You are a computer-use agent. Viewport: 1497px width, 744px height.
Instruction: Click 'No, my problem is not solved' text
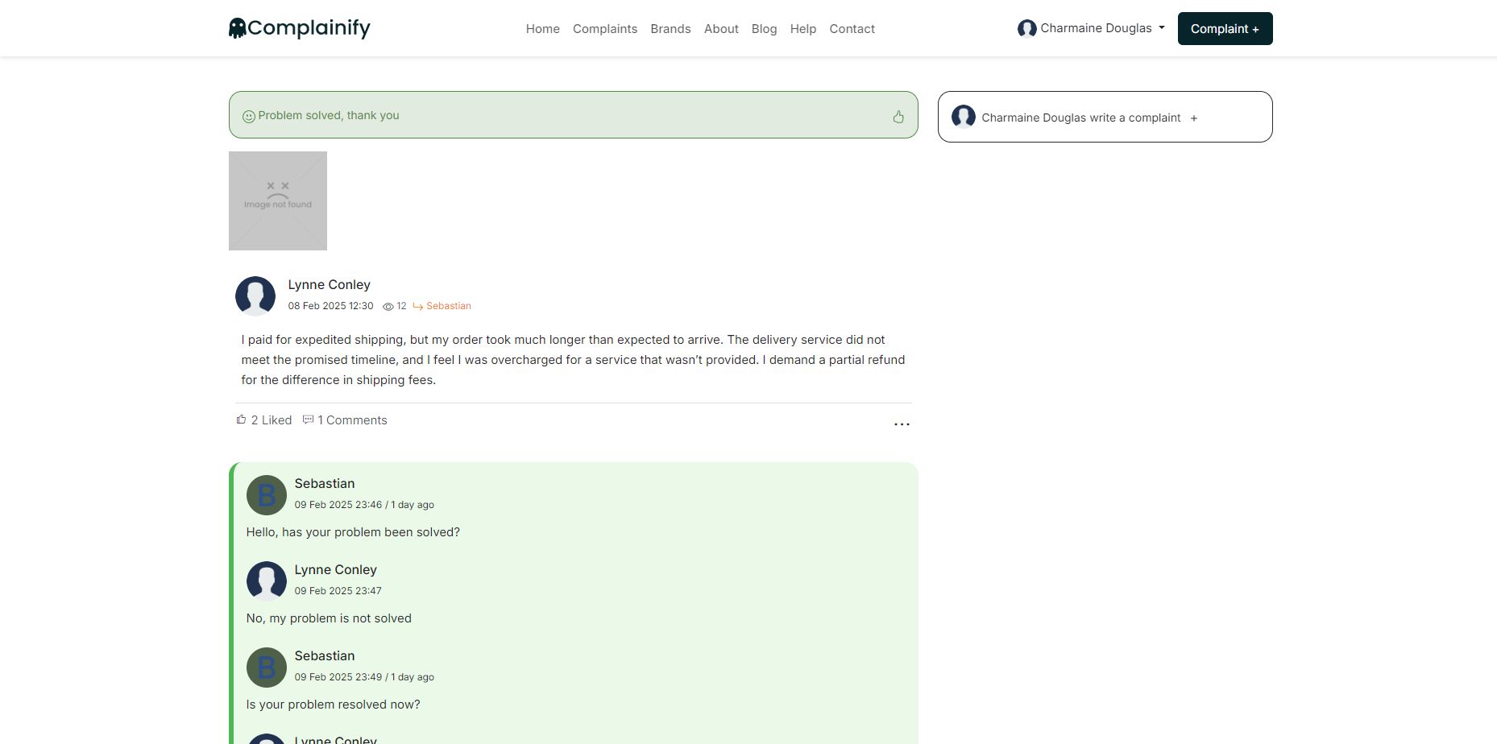tap(329, 618)
